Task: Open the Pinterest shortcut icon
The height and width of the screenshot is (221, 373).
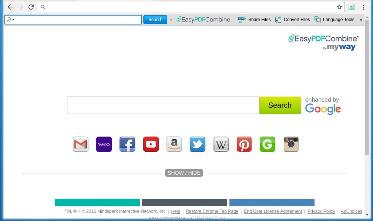Action: pos(244,144)
